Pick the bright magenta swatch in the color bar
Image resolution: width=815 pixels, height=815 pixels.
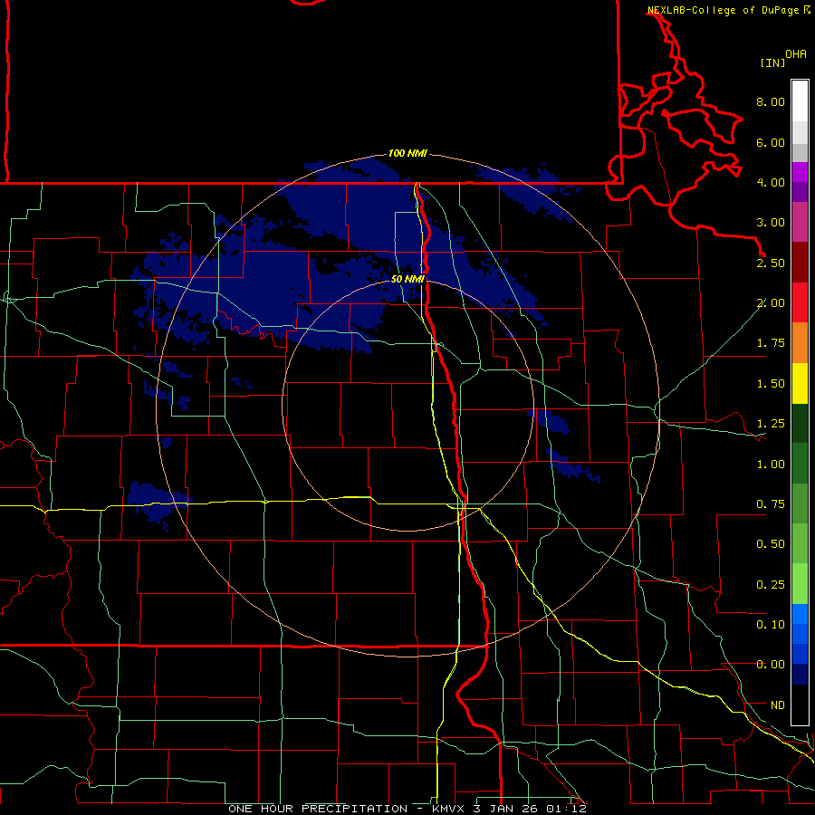click(800, 172)
